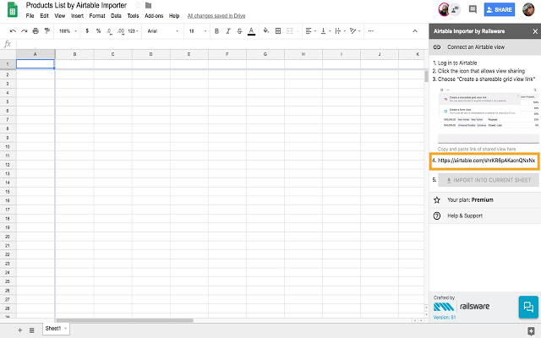Click the horizontal scrollbar
Viewport: 541px width, 338px height.
tap(125, 320)
